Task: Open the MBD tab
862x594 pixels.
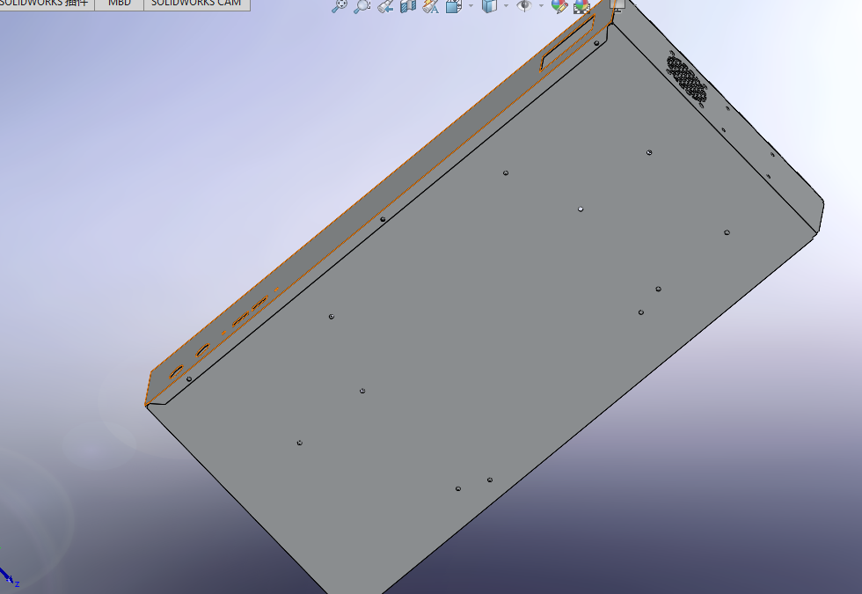Action: tap(120, 4)
